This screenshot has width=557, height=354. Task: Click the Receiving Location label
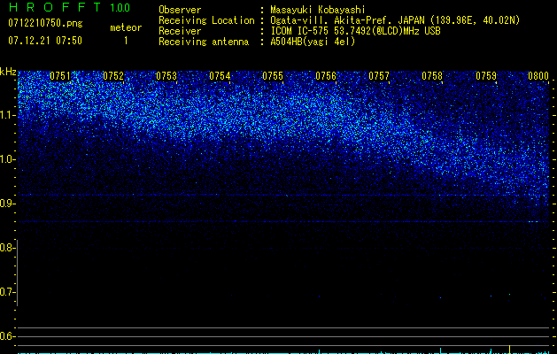coord(206,20)
